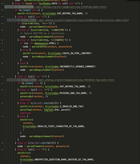Fold the else-if s[1] === '?' block
This screenshot has height=164, width=140.
[2, 150]
